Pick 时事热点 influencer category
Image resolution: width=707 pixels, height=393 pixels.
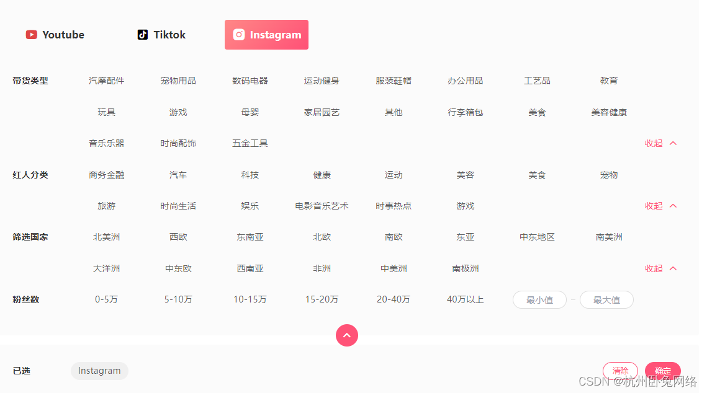pos(393,206)
